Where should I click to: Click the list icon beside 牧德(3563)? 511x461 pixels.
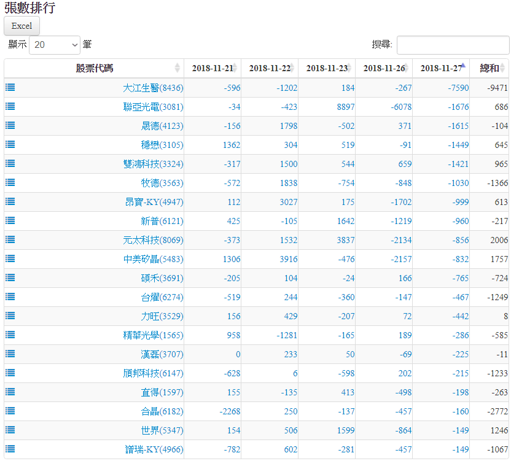pyautogui.click(x=10, y=183)
